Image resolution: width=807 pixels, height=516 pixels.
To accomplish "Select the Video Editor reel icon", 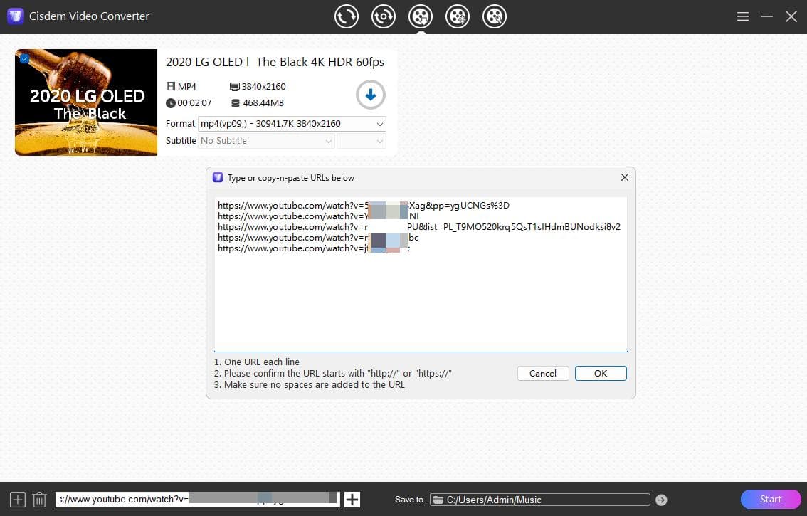I will click(x=458, y=16).
